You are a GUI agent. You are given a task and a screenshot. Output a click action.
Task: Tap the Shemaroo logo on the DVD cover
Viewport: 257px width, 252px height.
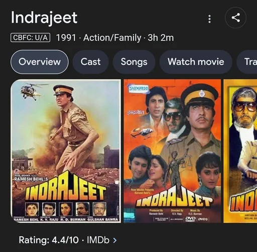[139, 89]
